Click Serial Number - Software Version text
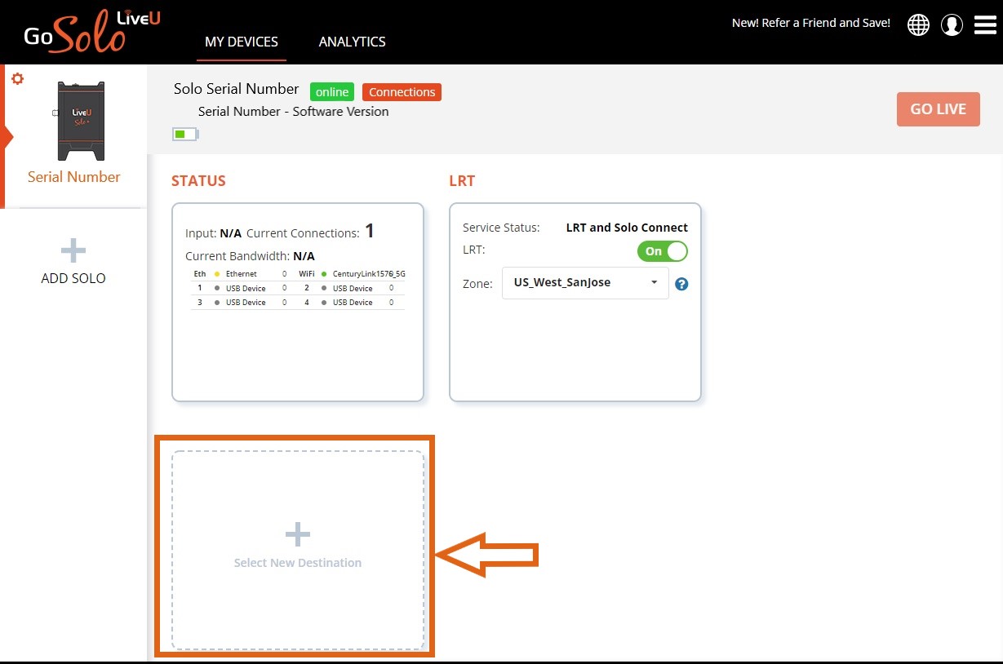The width and height of the screenshot is (1003, 664). coord(294,112)
